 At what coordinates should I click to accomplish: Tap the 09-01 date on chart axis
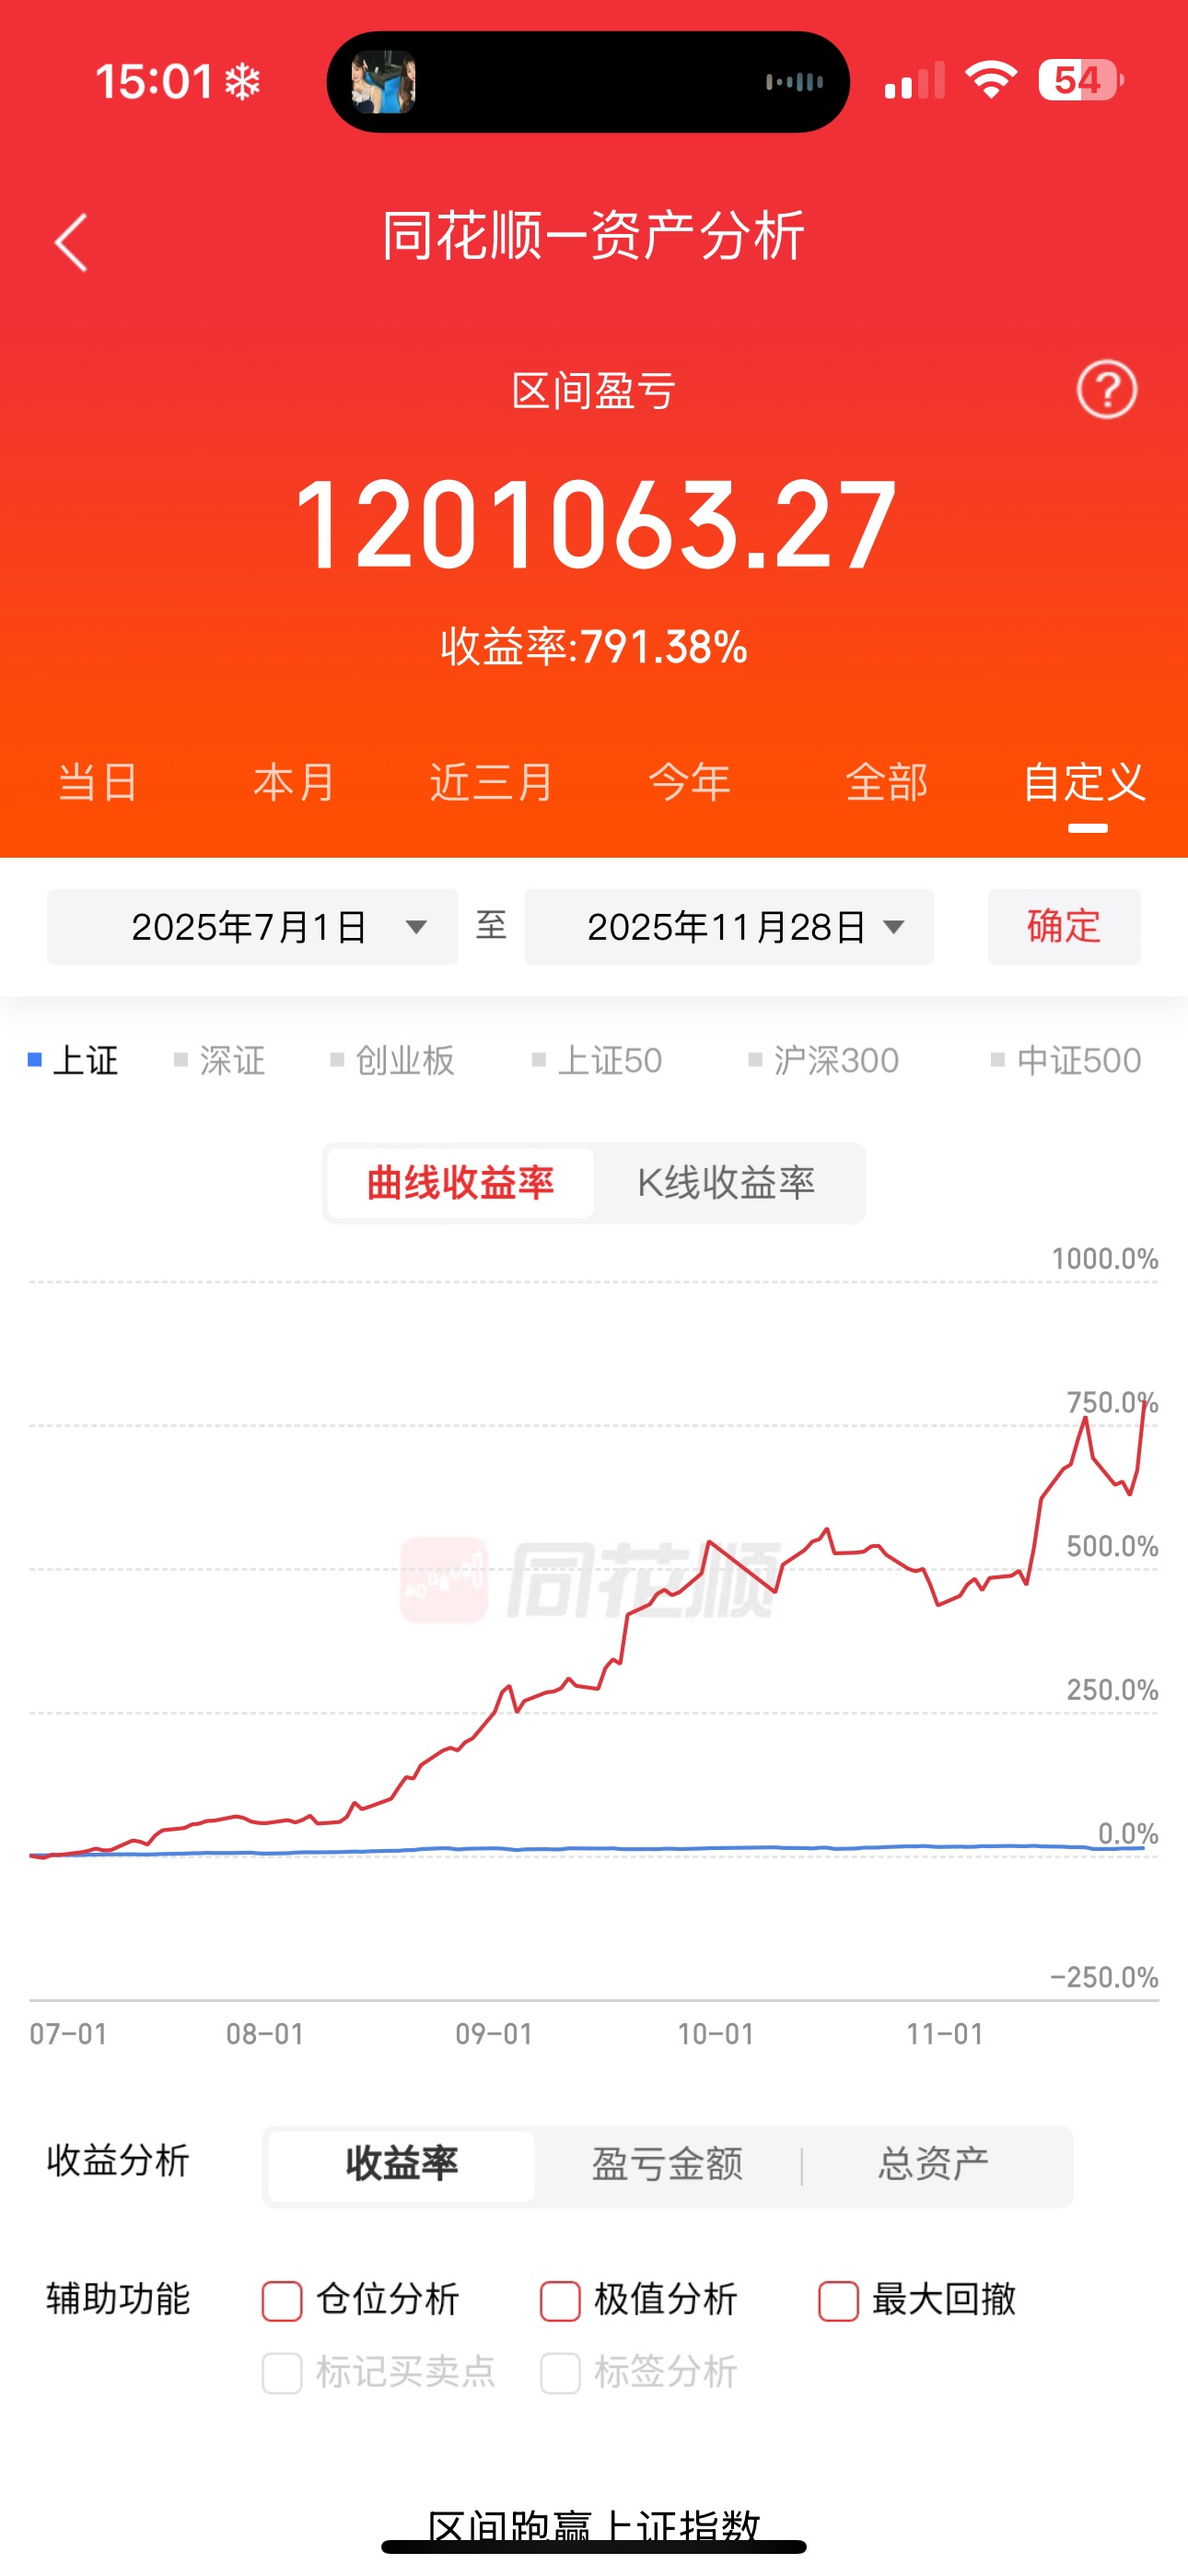click(494, 2035)
